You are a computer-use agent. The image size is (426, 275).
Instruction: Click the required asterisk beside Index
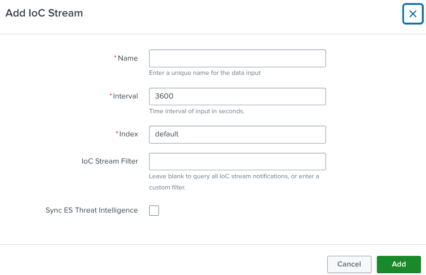click(117, 133)
